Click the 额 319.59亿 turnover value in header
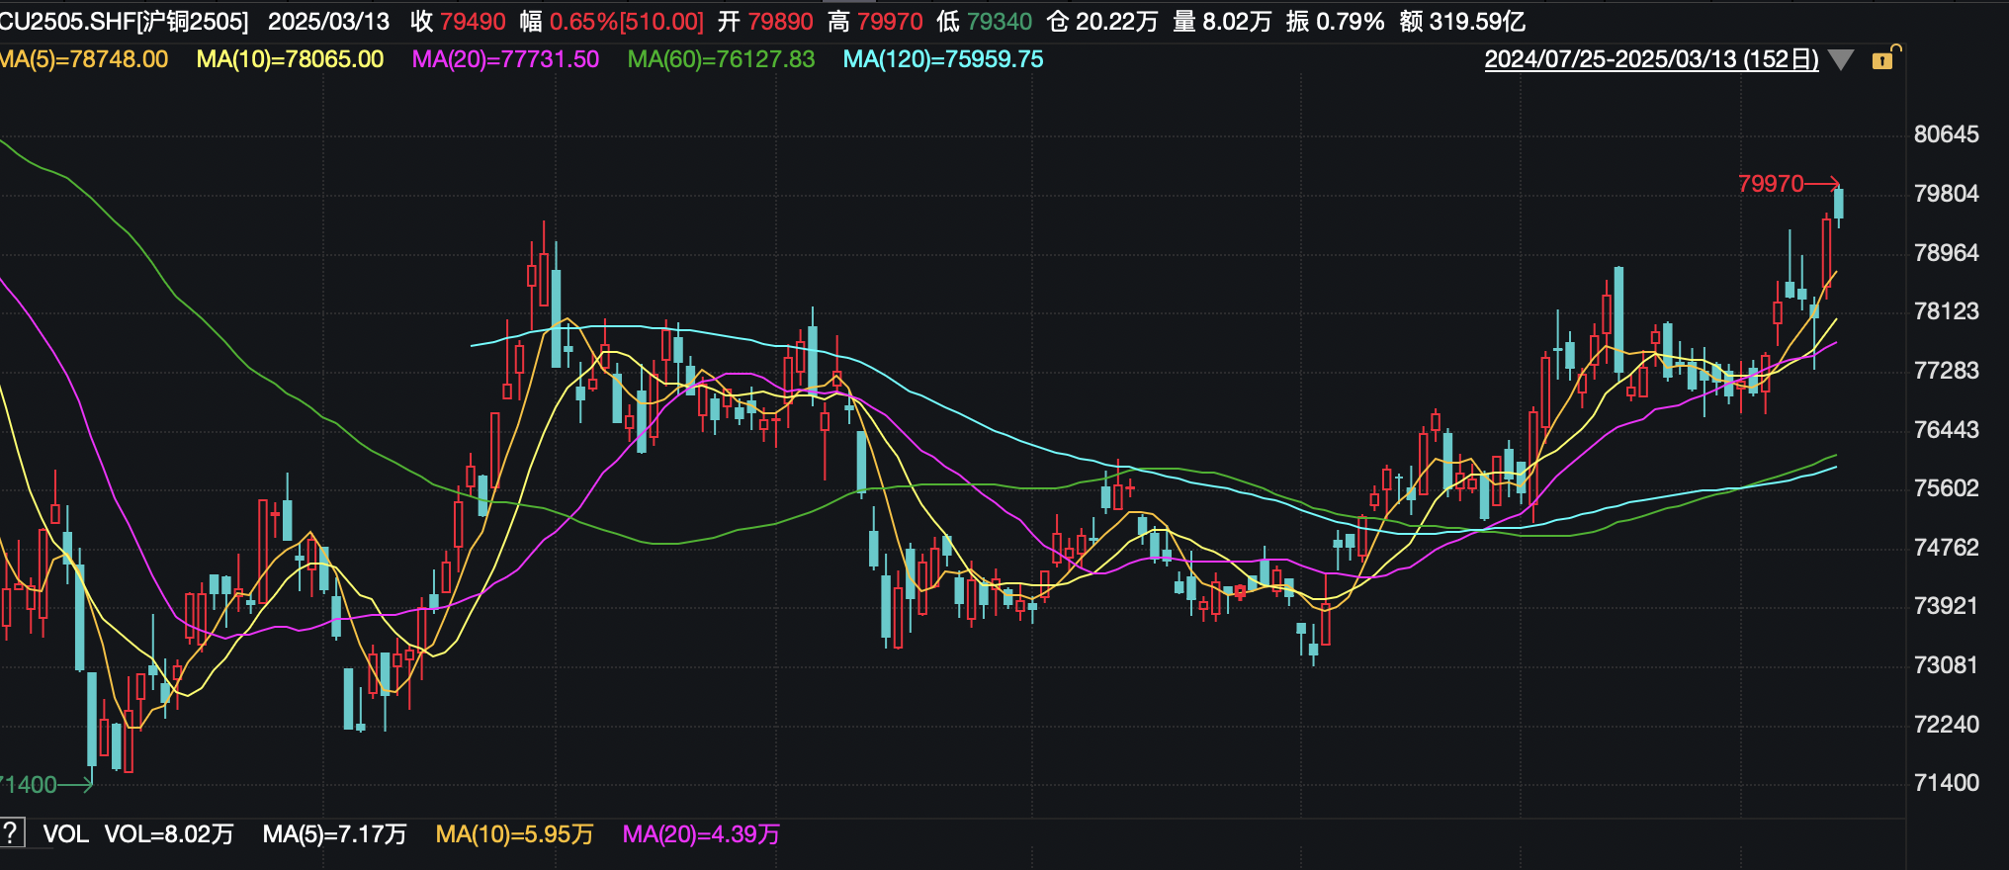The height and width of the screenshot is (870, 2009). point(1462,22)
